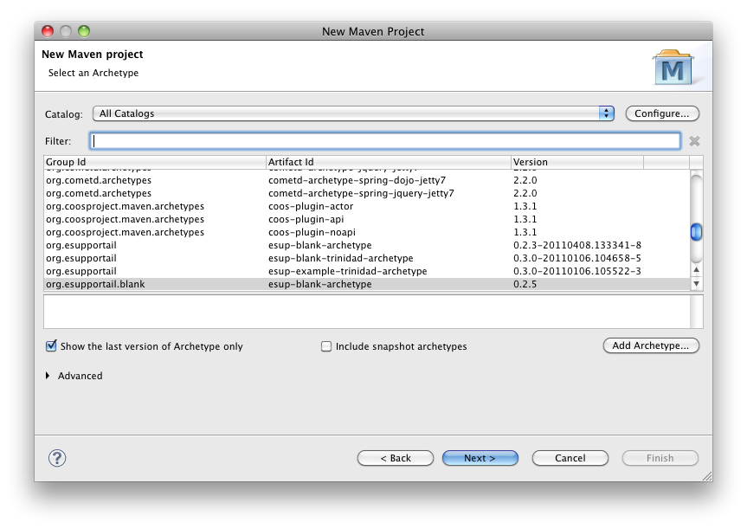Click in the Filter text field
The image size is (747, 529).
(x=385, y=141)
